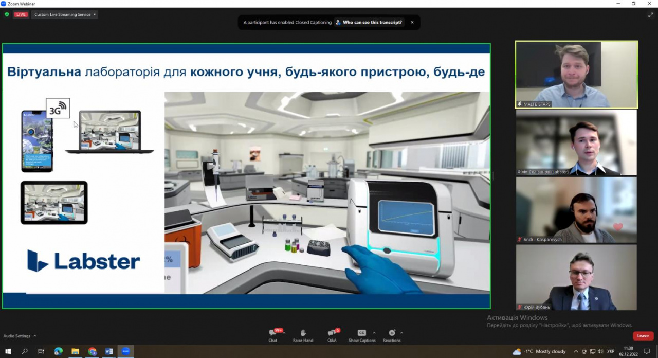Image resolution: width=658 pixels, height=358 pixels.
Task: Open the 'Who can see this transcript?' link
Action: point(369,23)
